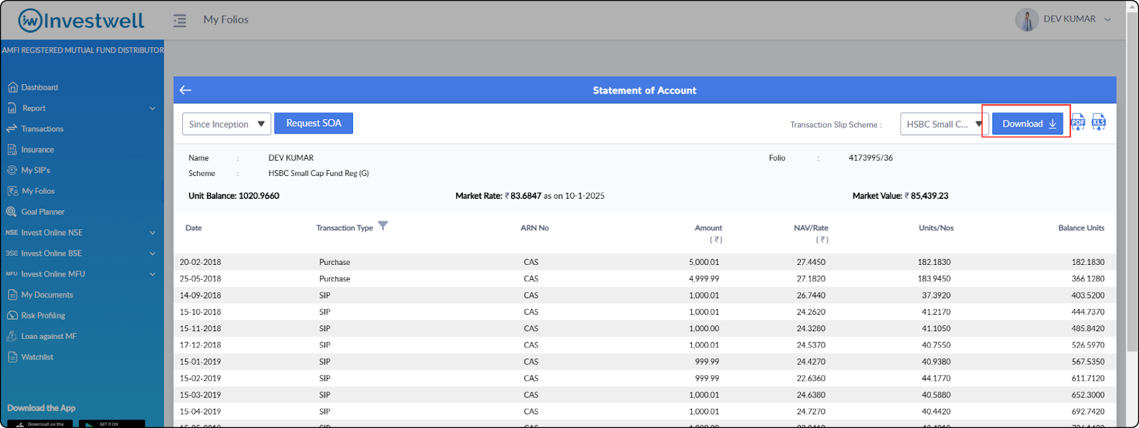Export statement as PDF icon
The image size is (1139, 428).
click(x=1078, y=122)
